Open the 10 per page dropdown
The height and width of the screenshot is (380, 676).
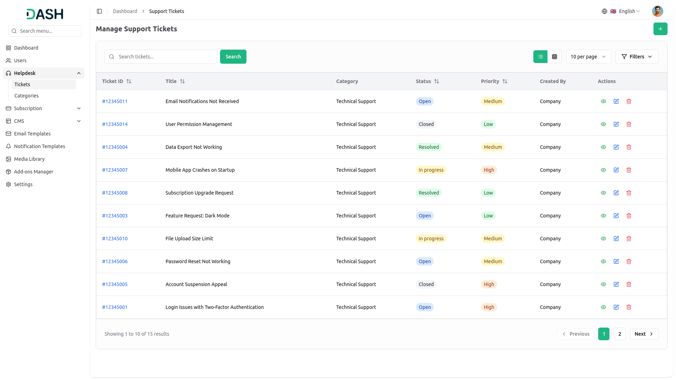pyautogui.click(x=588, y=57)
